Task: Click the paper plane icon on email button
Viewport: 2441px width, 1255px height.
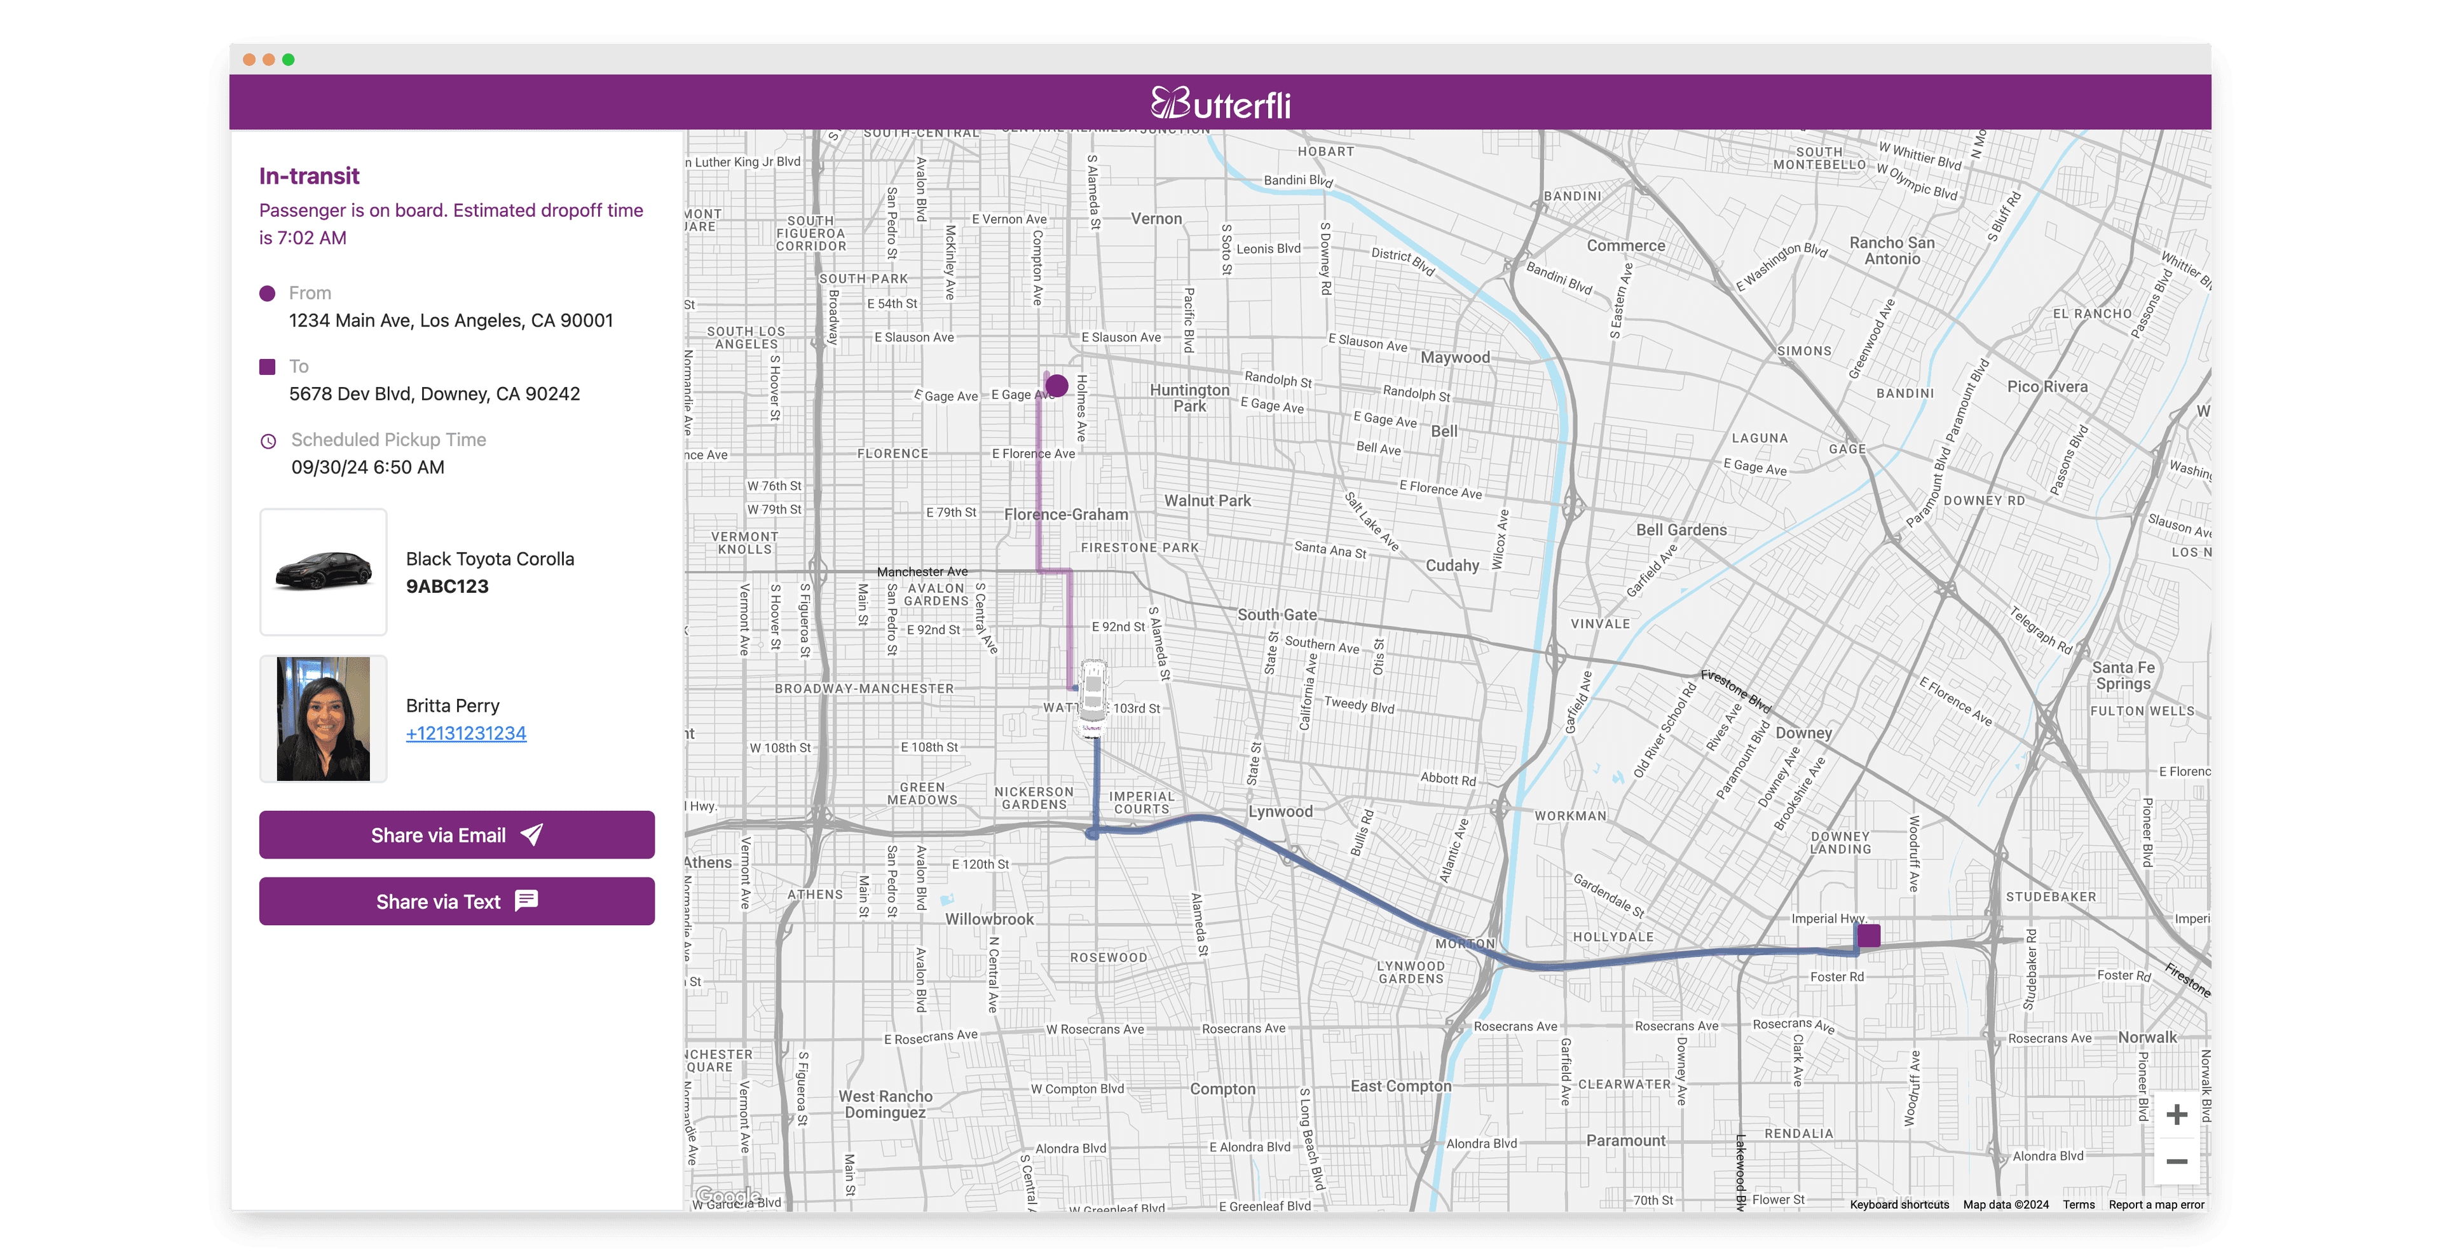Action: 531,834
